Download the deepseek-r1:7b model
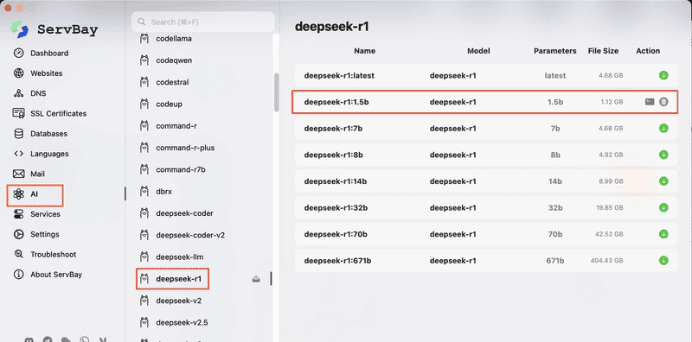This screenshot has height=342, width=692. click(663, 128)
